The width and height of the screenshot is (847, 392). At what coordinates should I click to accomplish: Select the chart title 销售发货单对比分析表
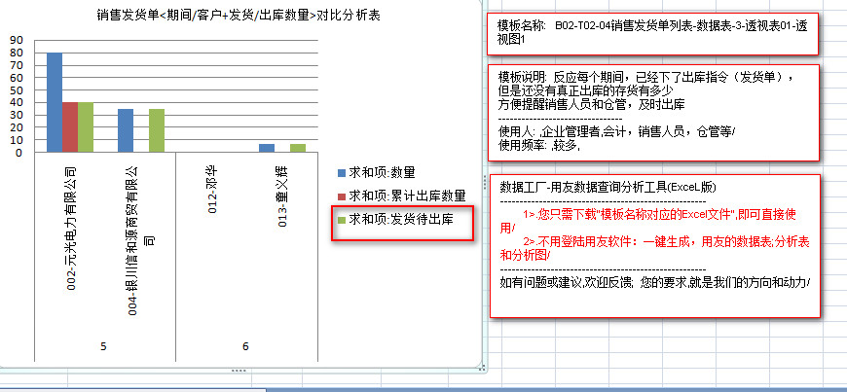[238, 15]
